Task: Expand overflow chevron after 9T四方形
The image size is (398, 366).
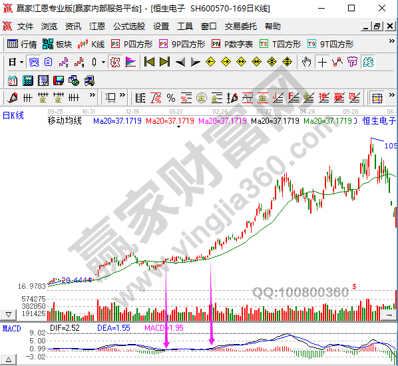Action: [x=391, y=41]
